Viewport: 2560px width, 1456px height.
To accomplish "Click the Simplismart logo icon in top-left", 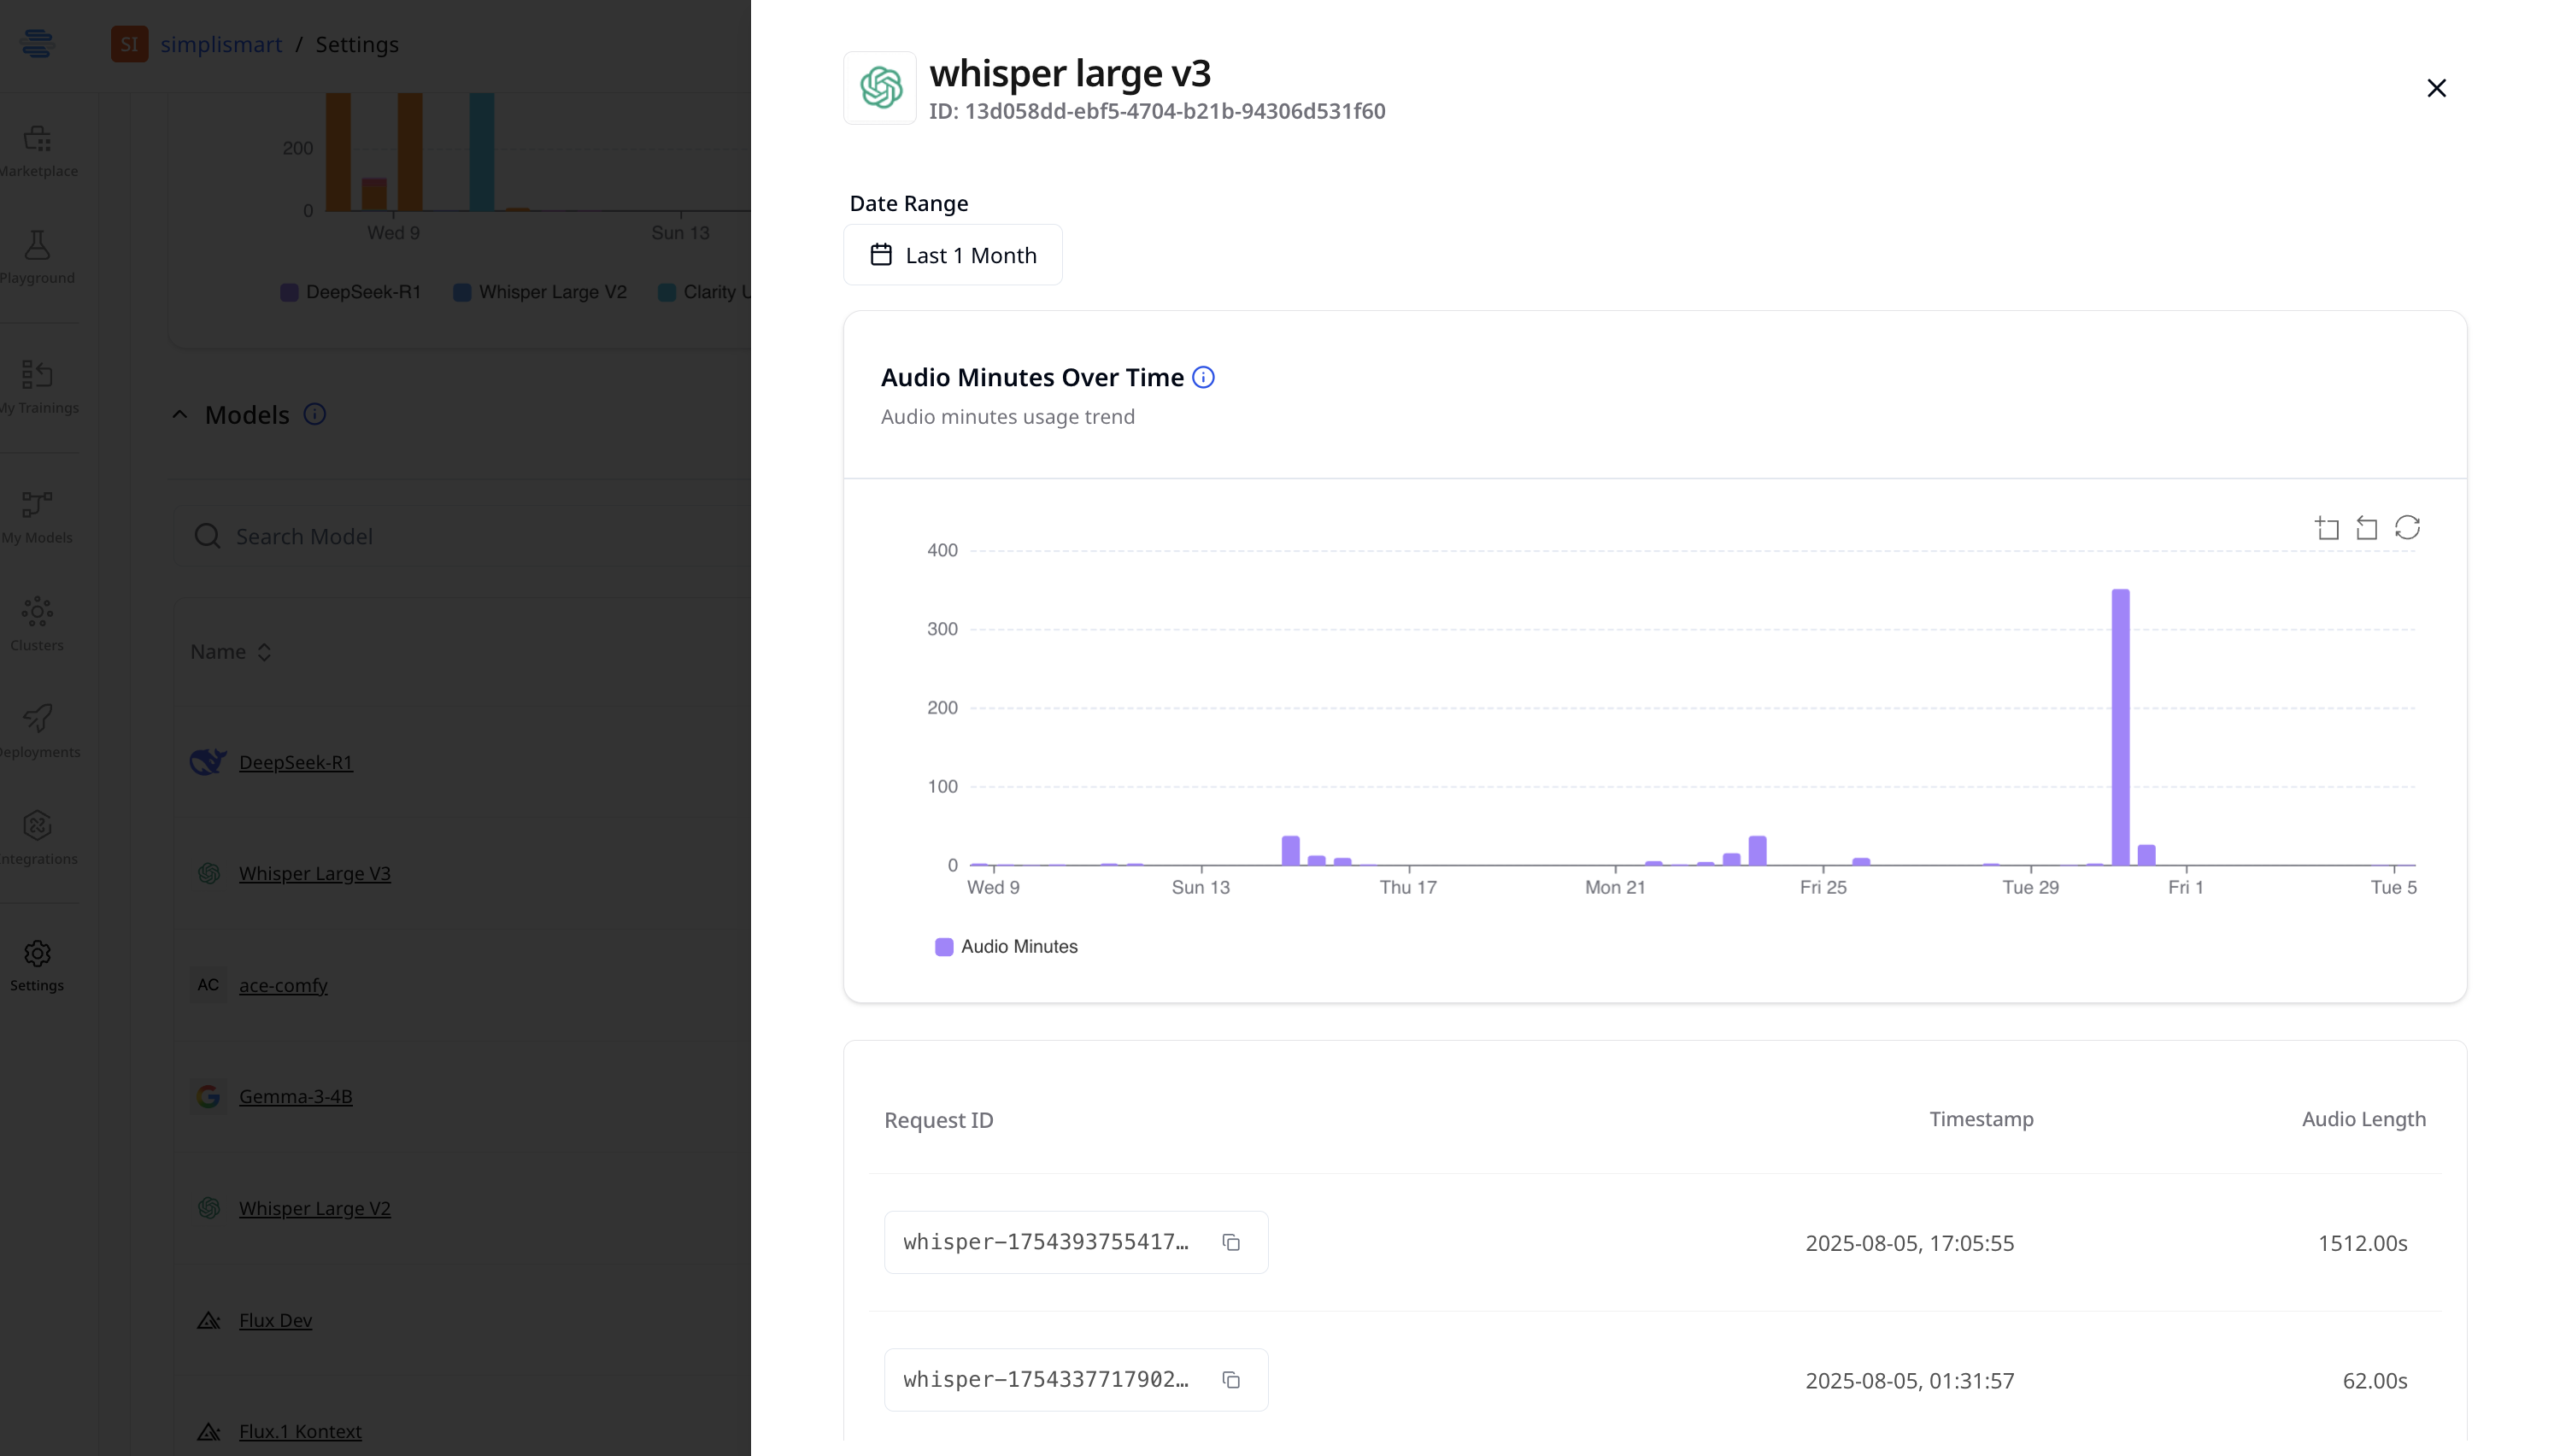I will pos(37,43).
